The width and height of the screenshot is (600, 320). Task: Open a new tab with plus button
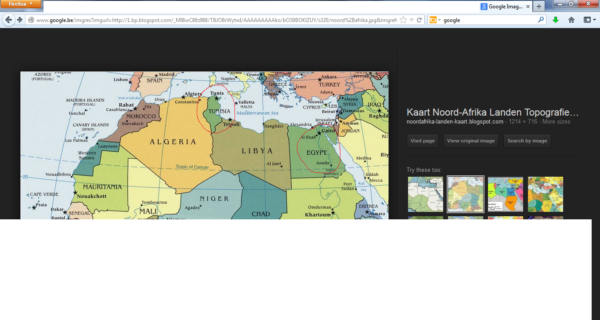pos(539,6)
